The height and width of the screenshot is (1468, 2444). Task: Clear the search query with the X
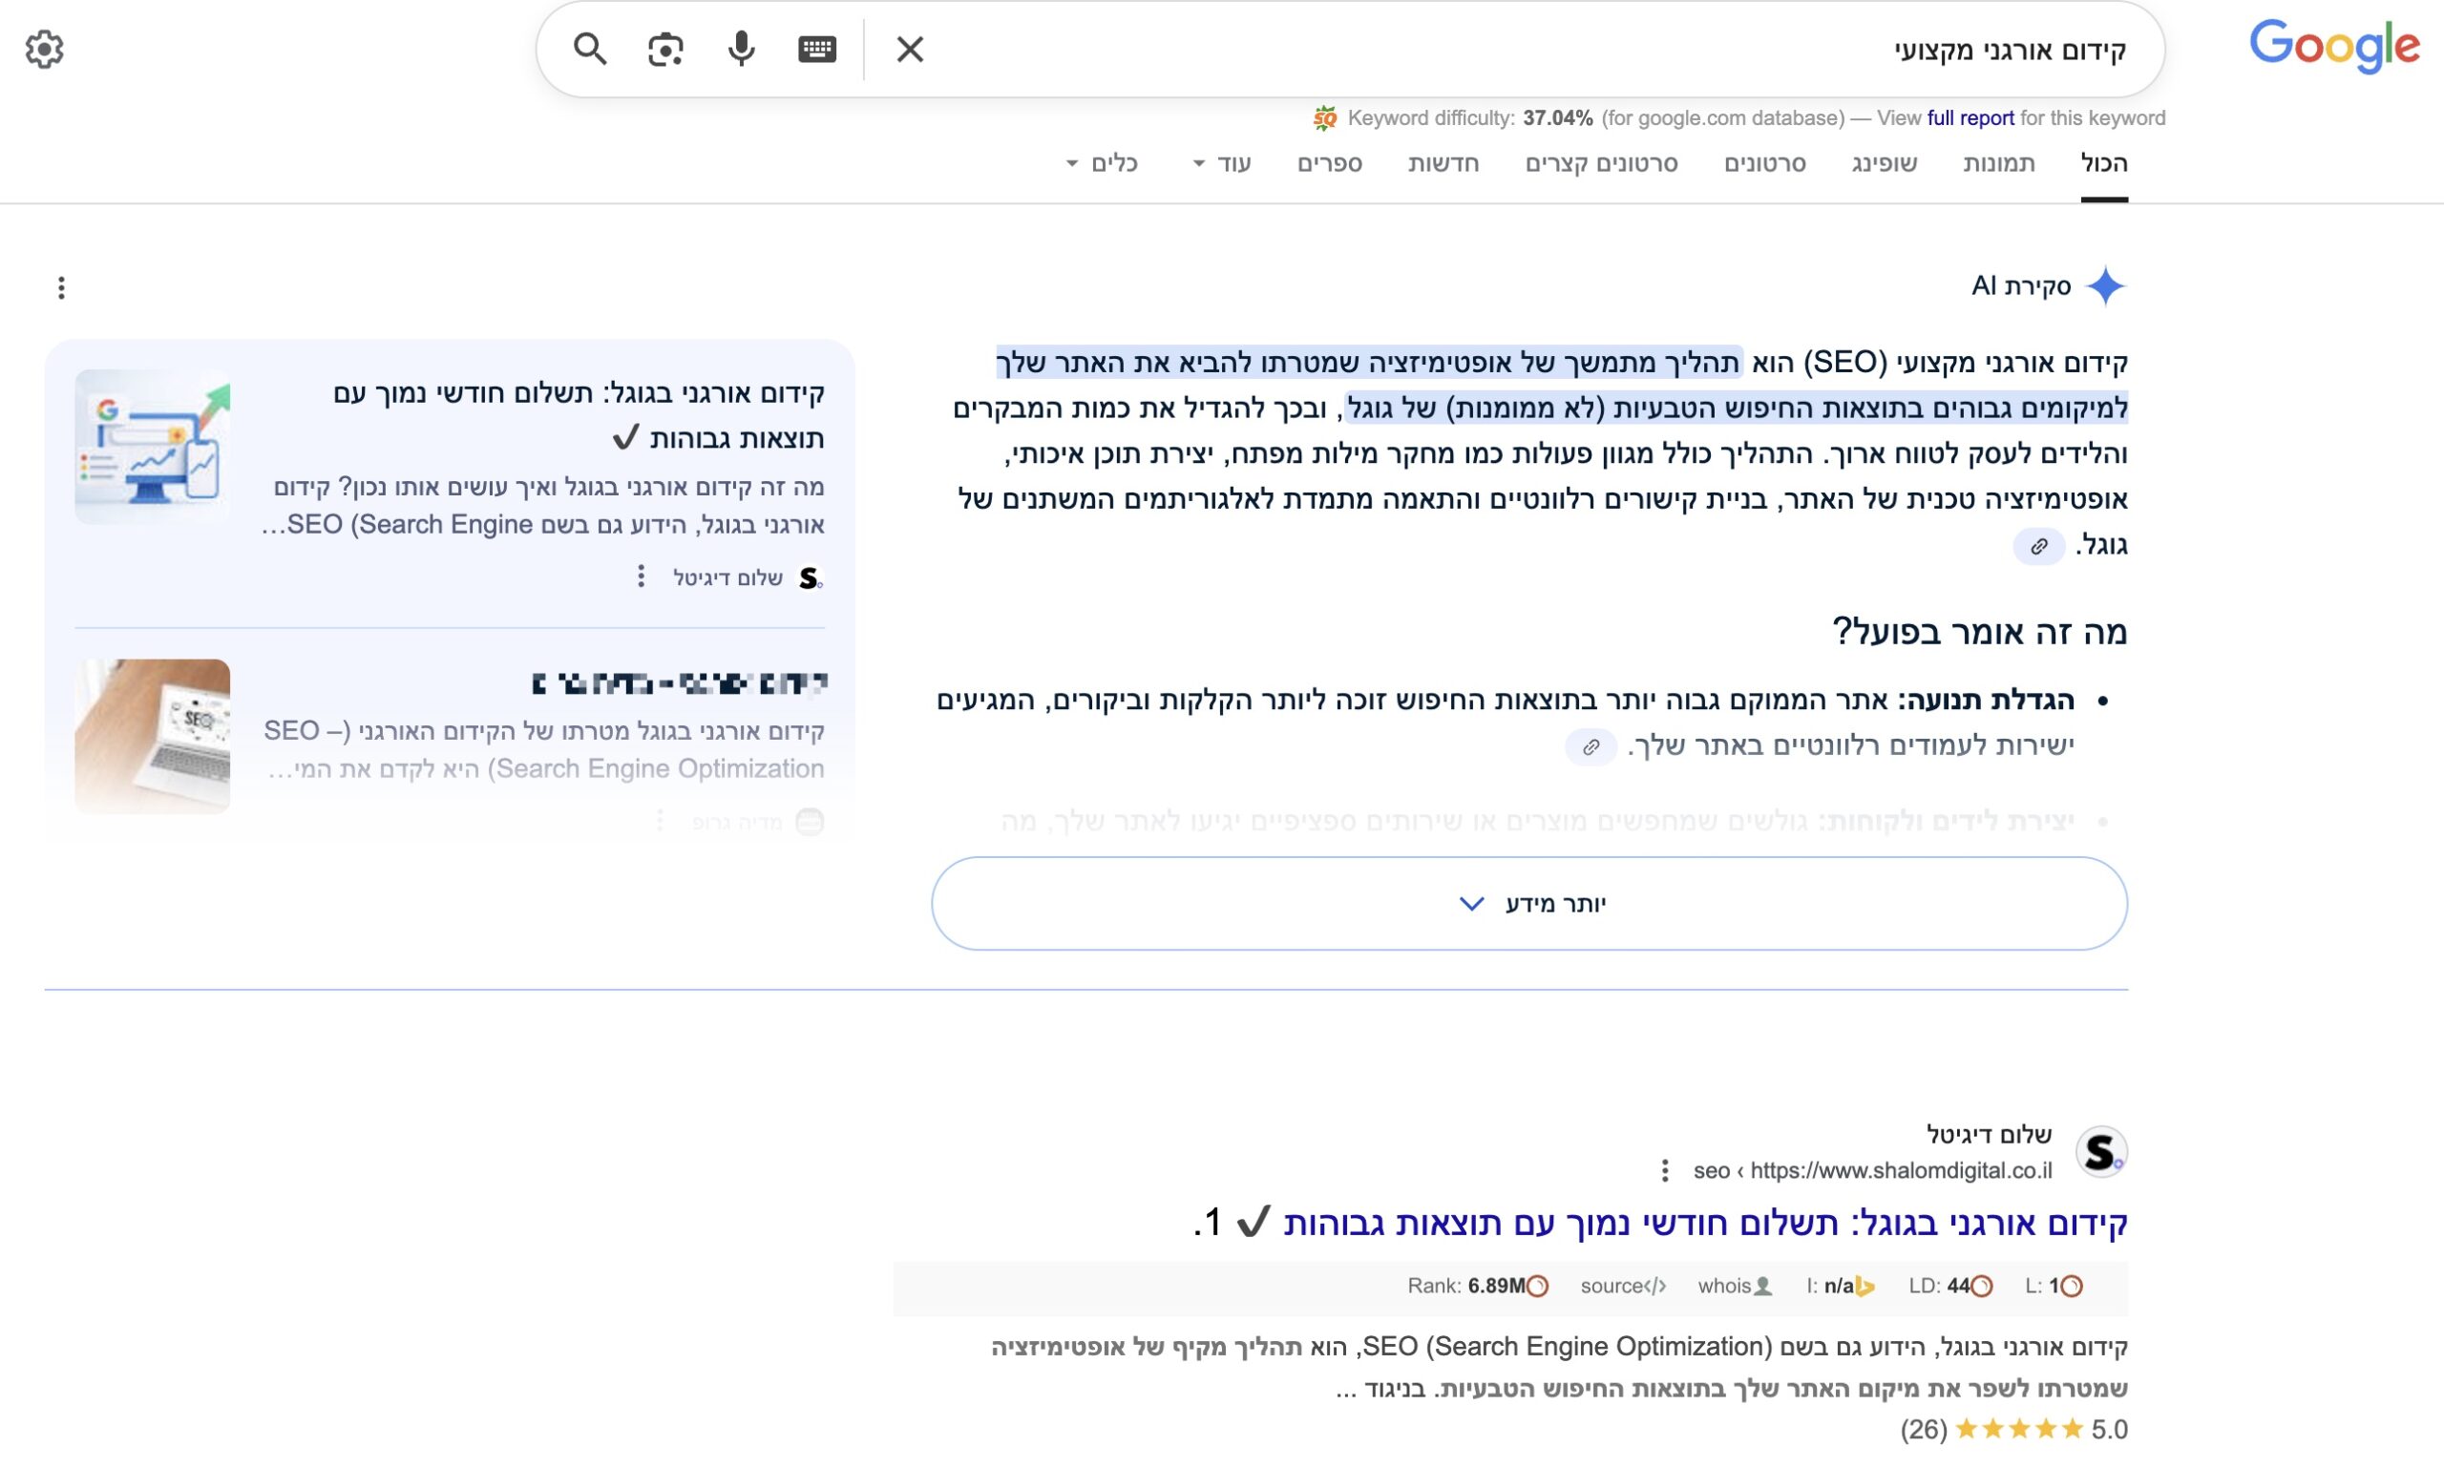point(909,49)
